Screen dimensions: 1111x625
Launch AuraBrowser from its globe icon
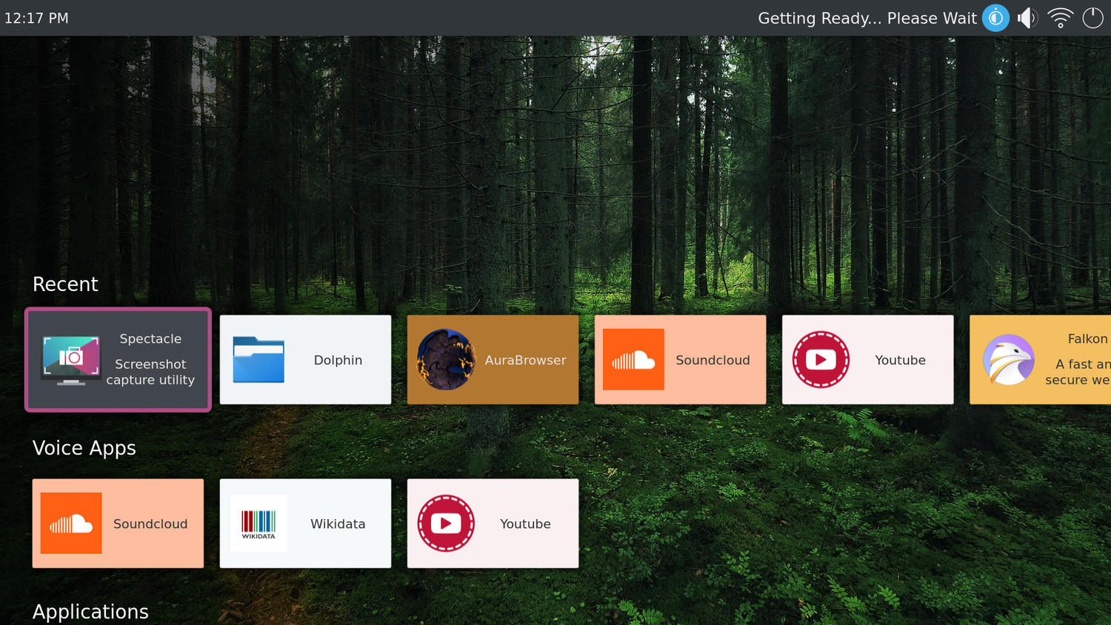[x=446, y=360]
